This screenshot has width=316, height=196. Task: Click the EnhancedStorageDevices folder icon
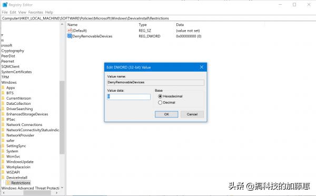pyautogui.click(x=3, y=114)
